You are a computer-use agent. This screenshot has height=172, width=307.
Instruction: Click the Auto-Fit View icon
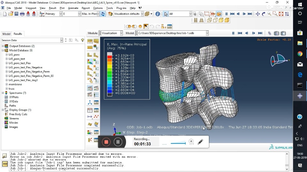tap(281, 14)
